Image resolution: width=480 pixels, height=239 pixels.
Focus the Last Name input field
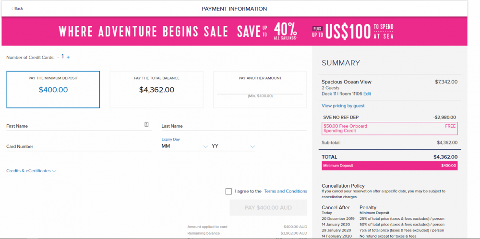click(x=234, y=126)
